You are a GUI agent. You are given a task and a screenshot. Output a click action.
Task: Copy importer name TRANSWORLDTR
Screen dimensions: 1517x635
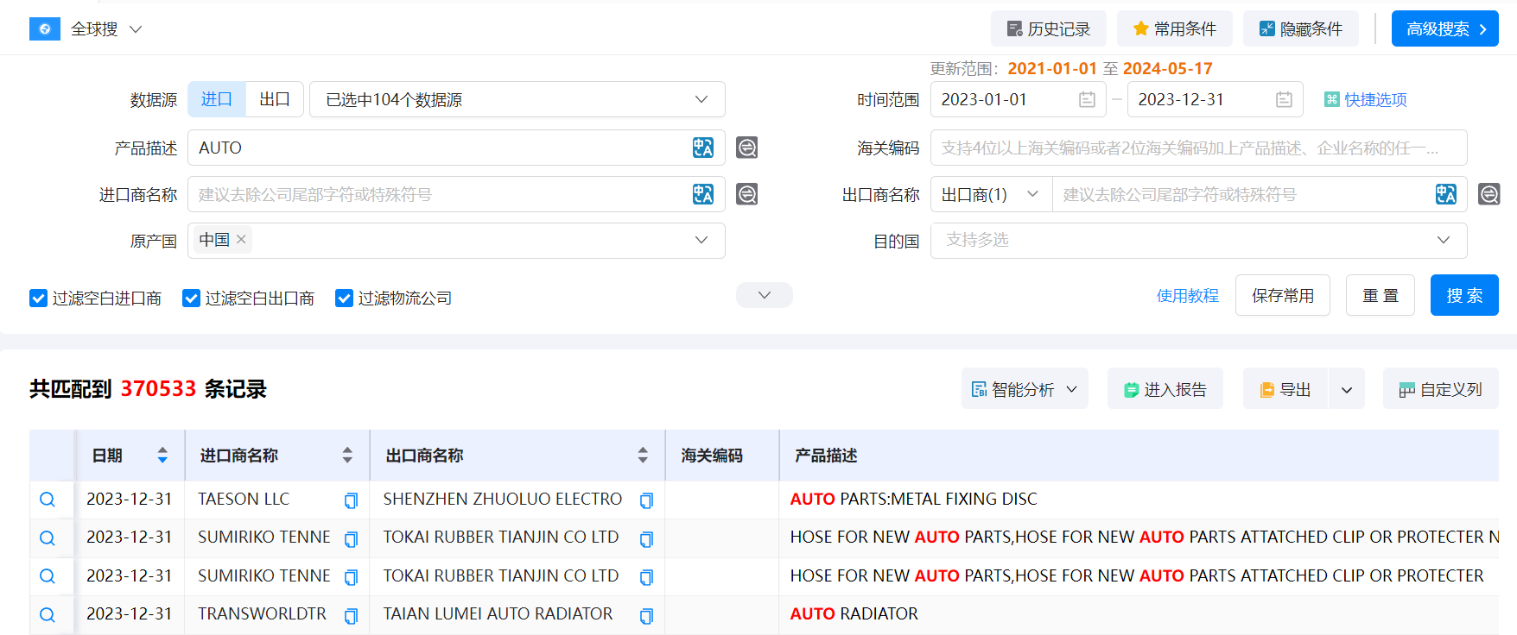(351, 616)
